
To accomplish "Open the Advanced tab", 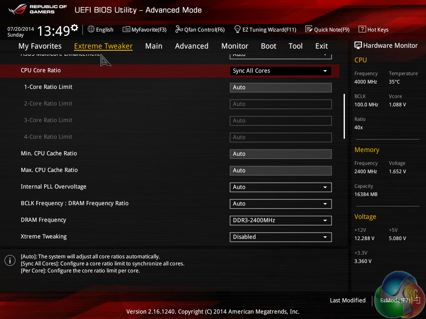I will pyautogui.click(x=191, y=46).
